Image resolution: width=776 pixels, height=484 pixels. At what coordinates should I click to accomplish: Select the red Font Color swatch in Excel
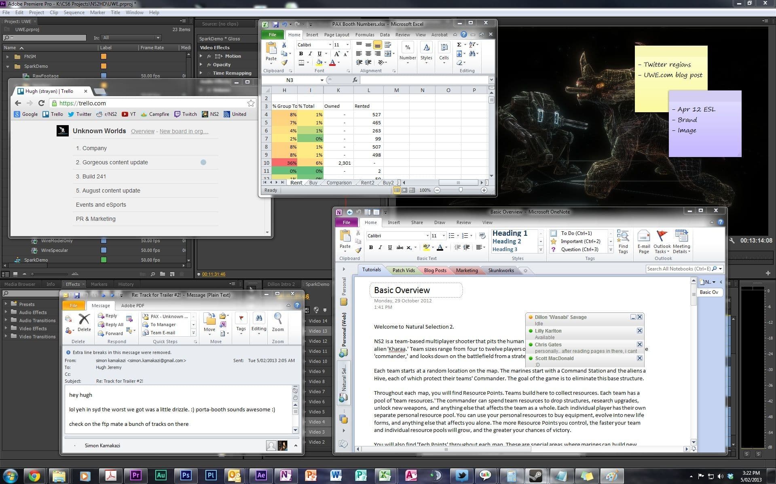(x=332, y=63)
